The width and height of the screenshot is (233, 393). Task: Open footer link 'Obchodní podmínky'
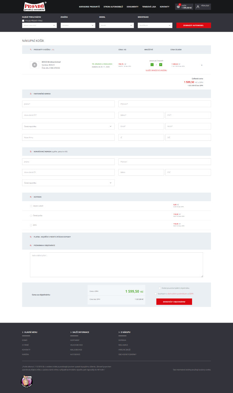coord(127,354)
